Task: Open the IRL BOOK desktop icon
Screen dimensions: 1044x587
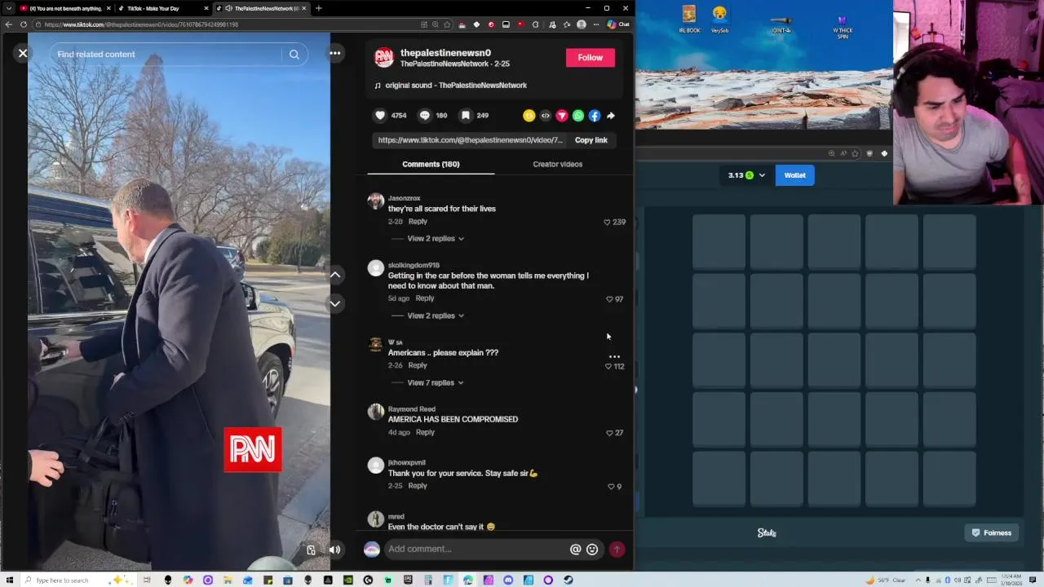Action: [x=689, y=20]
